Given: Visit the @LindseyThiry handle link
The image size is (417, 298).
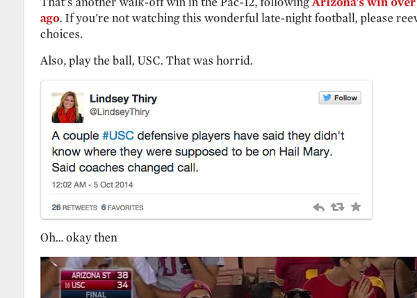Looking at the screenshot, I should coord(120,111).
